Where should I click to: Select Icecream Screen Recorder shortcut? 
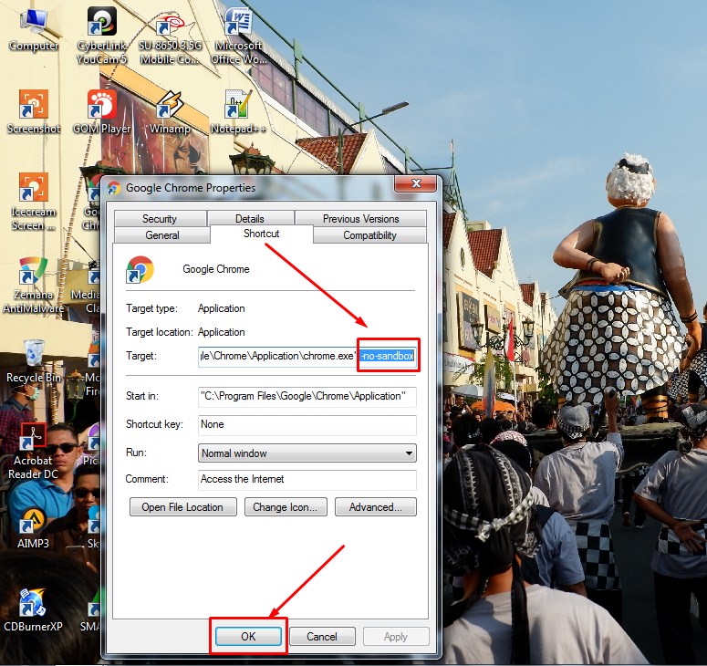point(34,202)
